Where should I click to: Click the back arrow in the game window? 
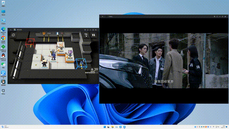click(x=11, y=30)
